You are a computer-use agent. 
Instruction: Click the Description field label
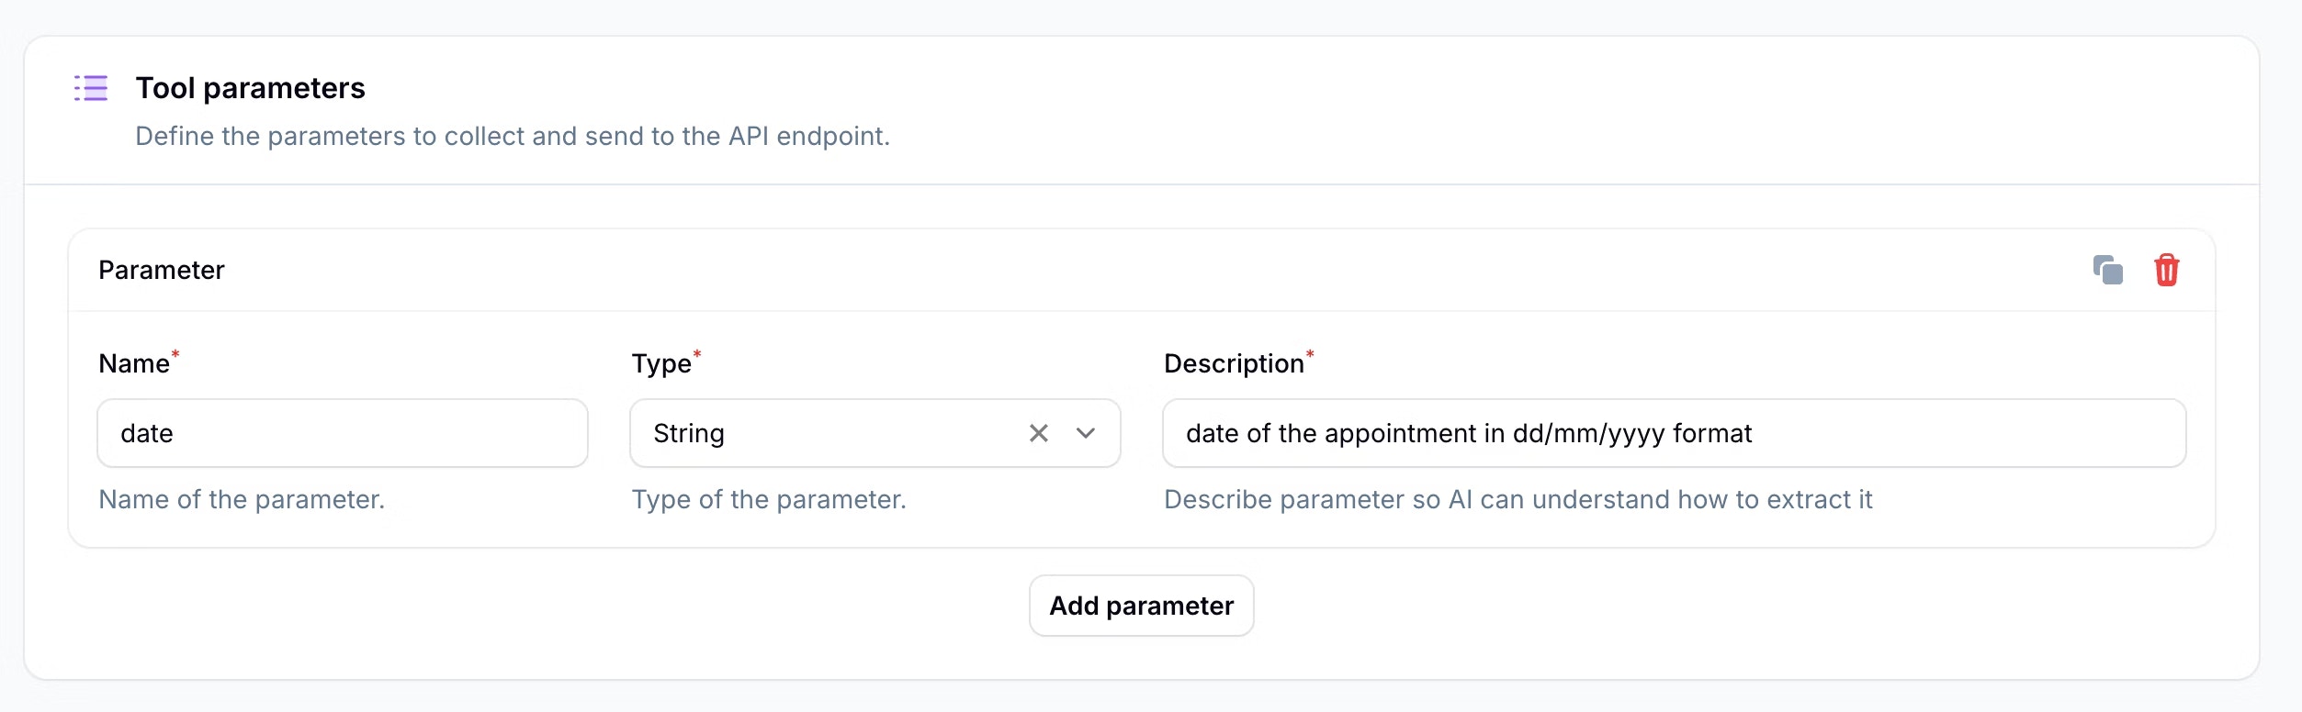click(x=1233, y=364)
